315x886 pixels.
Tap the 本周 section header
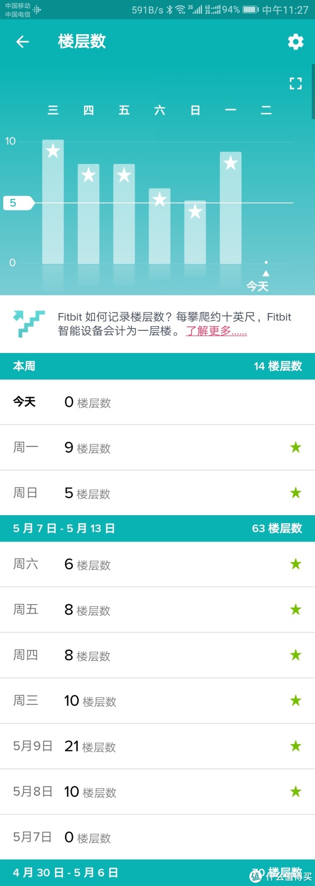(157, 366)
